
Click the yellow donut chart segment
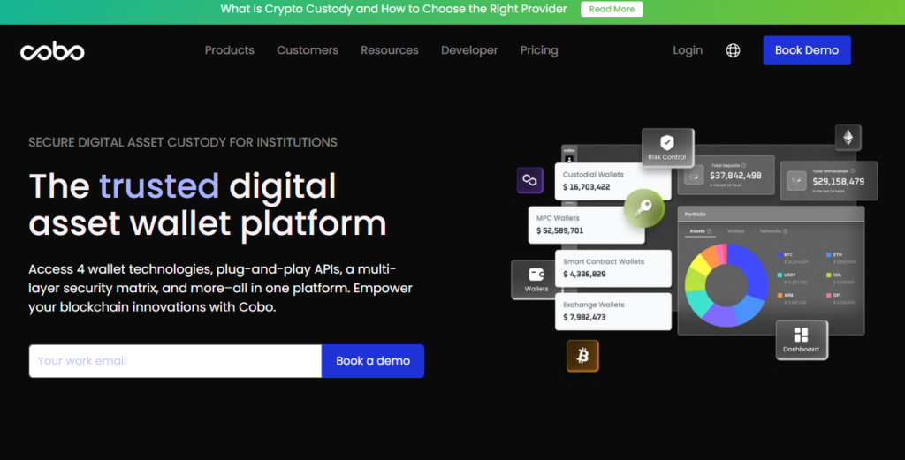[701, 264]
